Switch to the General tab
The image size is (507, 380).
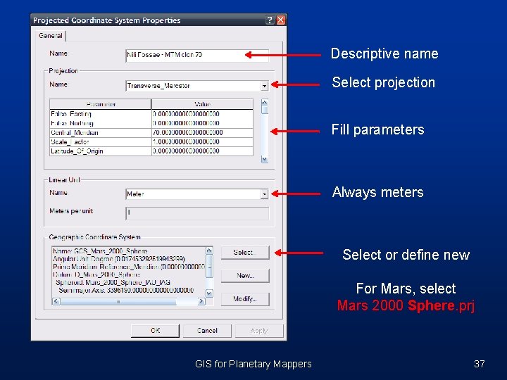point(51,36)
